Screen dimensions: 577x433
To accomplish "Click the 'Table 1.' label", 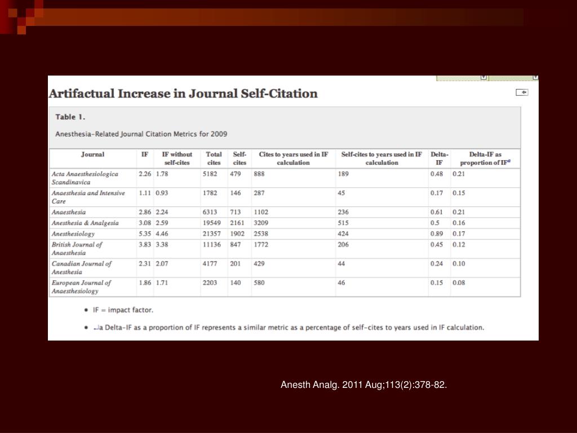I will pos(70,117).
